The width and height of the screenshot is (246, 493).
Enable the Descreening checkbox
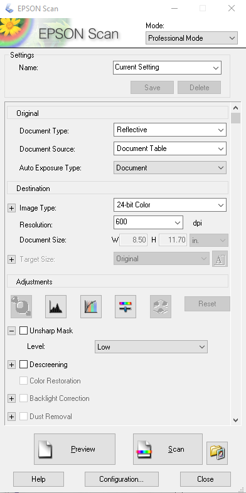tap(23, 365)
